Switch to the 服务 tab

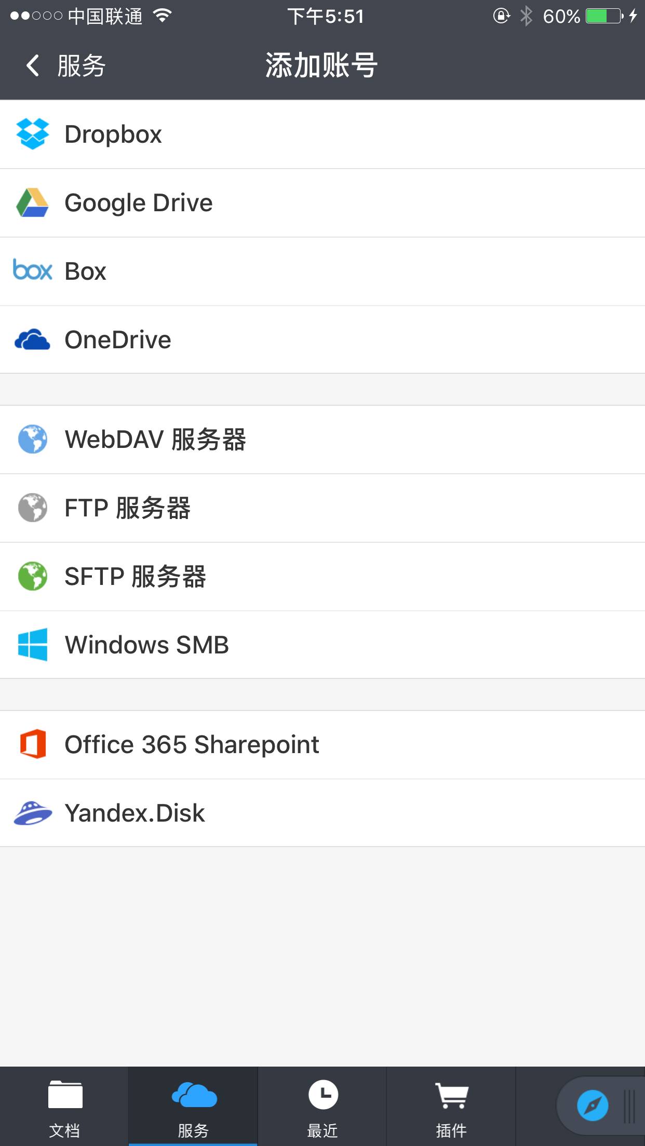point(193,1107)
